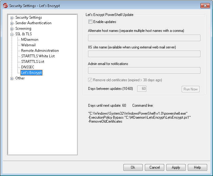Screen dimensions: 213x176
Task: Open STARTTLS White List settings
Action: tap(38, 56)
